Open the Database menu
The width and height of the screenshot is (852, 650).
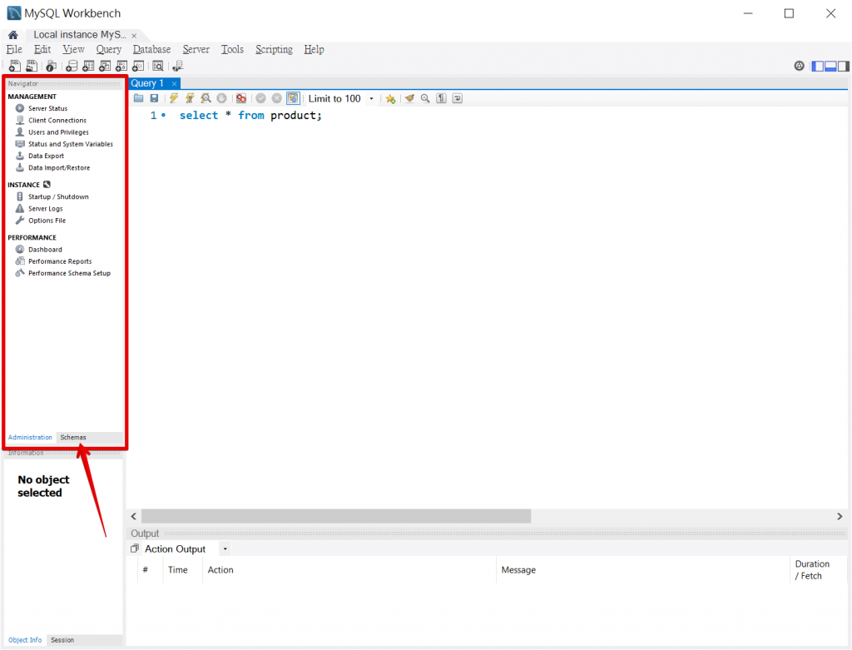(151, 49)
